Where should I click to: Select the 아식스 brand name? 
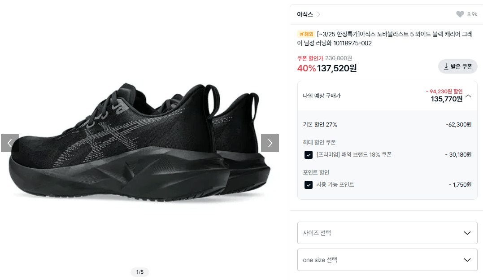click(305, 14)
